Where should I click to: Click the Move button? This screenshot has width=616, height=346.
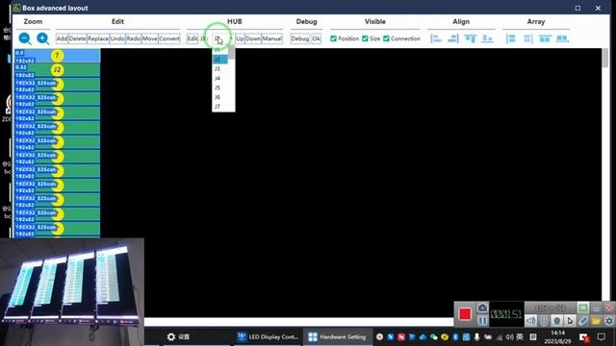(150, 38)
